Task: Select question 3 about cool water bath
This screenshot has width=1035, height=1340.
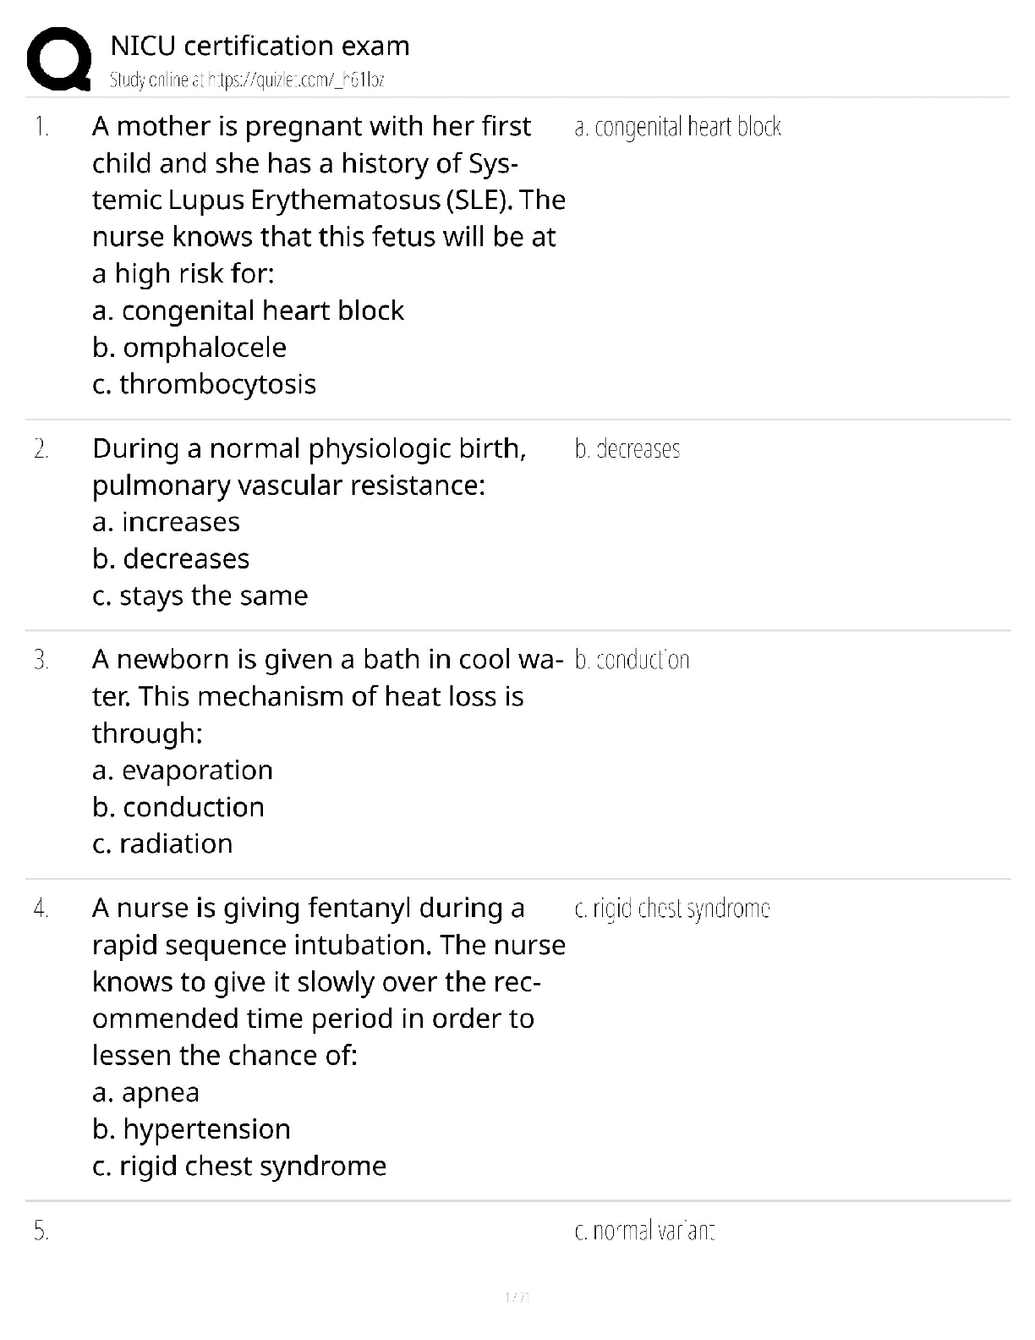Action: [328, 696]
